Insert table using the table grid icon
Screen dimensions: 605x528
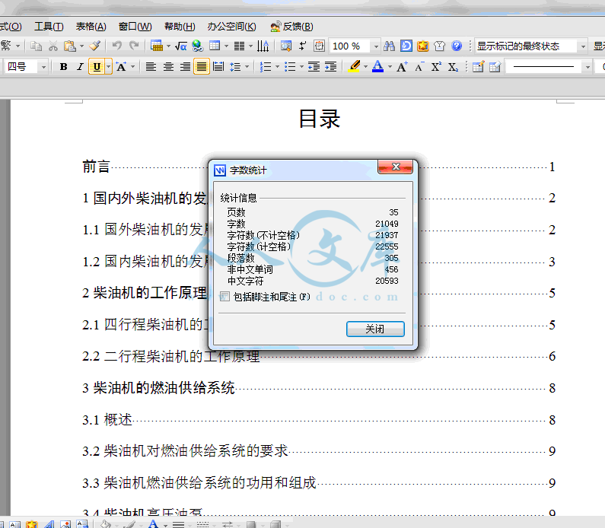(x=215, y=46)
